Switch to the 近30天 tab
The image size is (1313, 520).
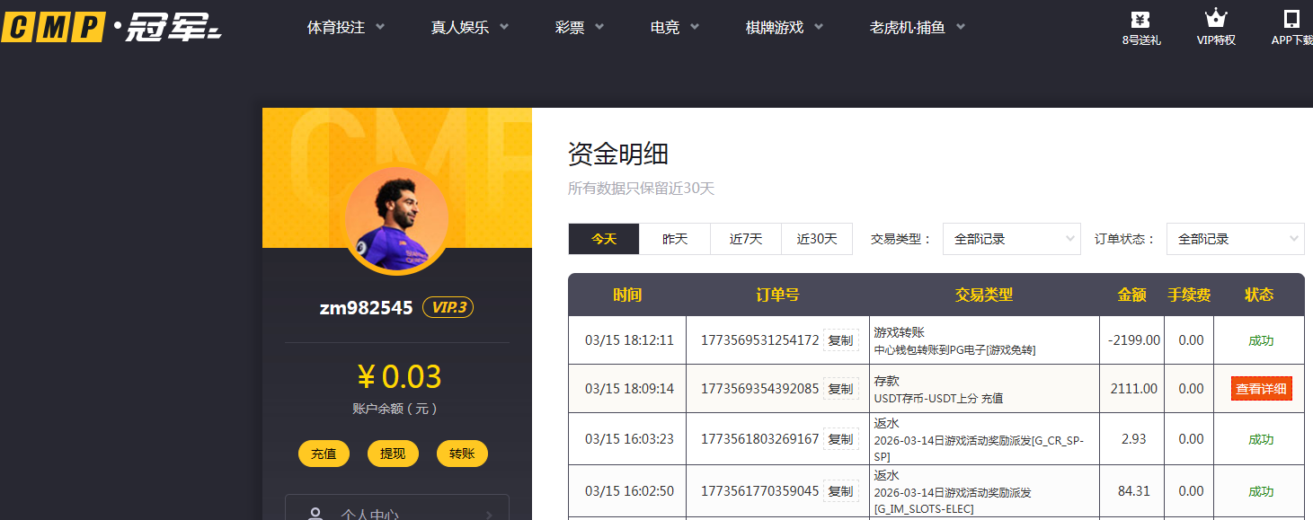(x=816, y=238)
